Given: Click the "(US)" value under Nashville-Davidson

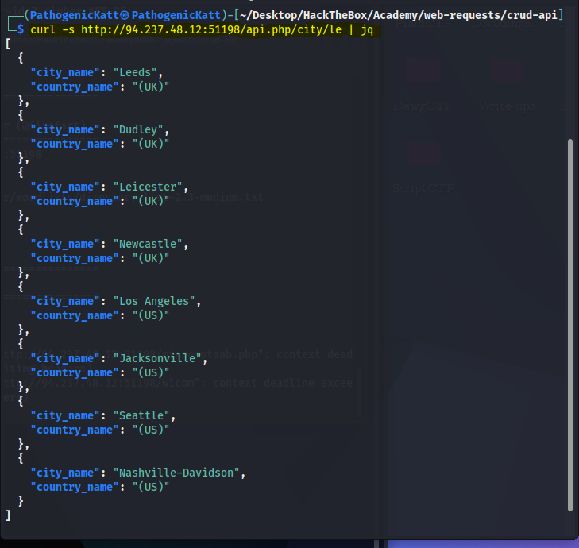Looking at the screenshot, I should coord(151,487).
